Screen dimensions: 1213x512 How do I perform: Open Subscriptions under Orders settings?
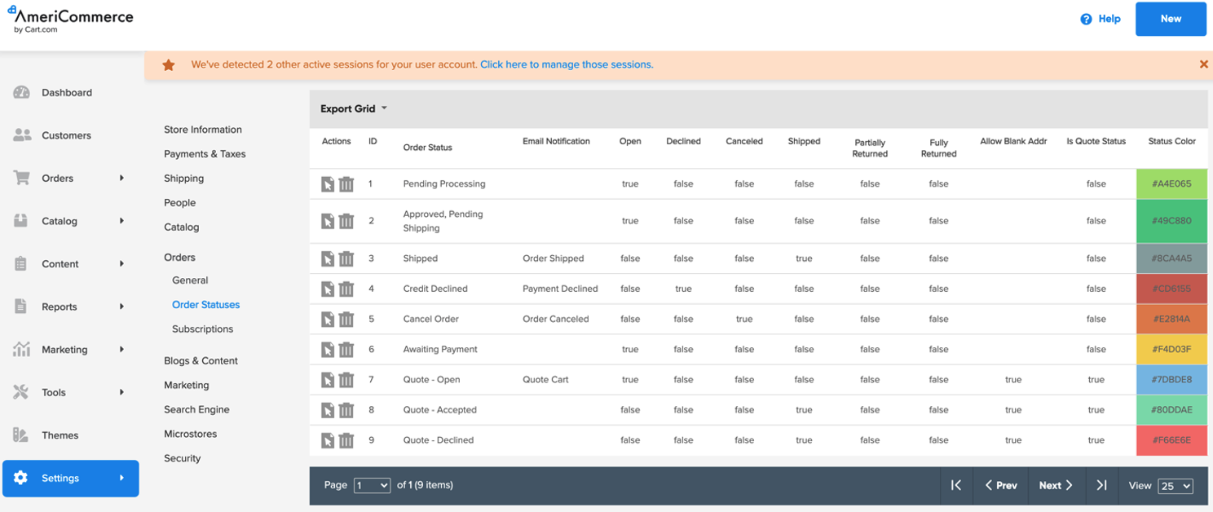203,329
